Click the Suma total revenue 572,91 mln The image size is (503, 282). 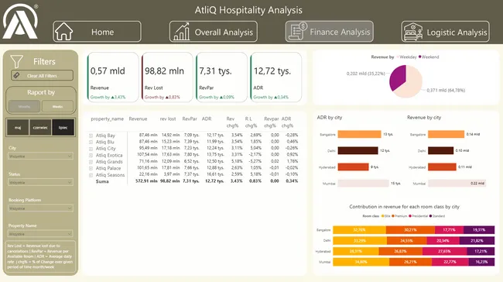[146, 181]
